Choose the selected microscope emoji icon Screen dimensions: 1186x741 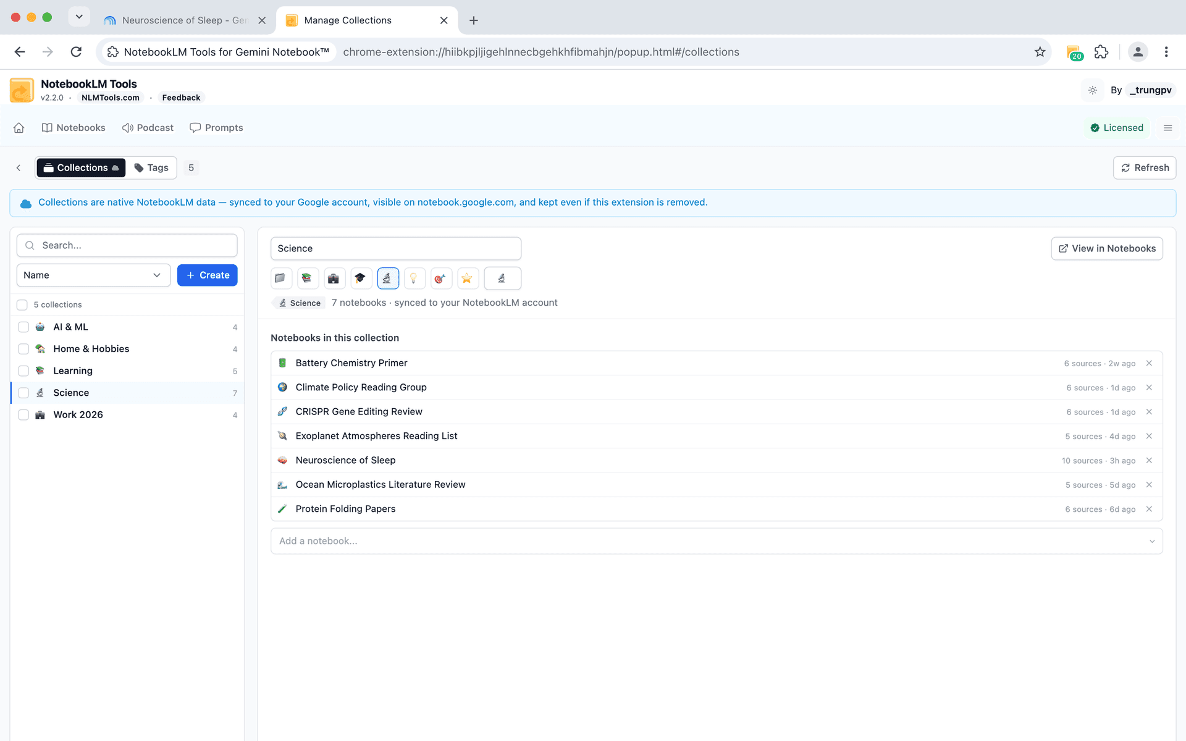(387, 278)
